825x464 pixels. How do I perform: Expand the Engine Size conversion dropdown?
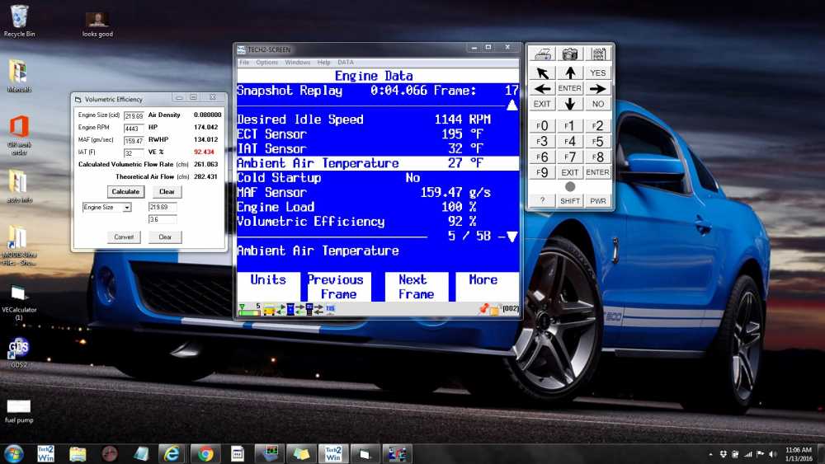point(127,208)
